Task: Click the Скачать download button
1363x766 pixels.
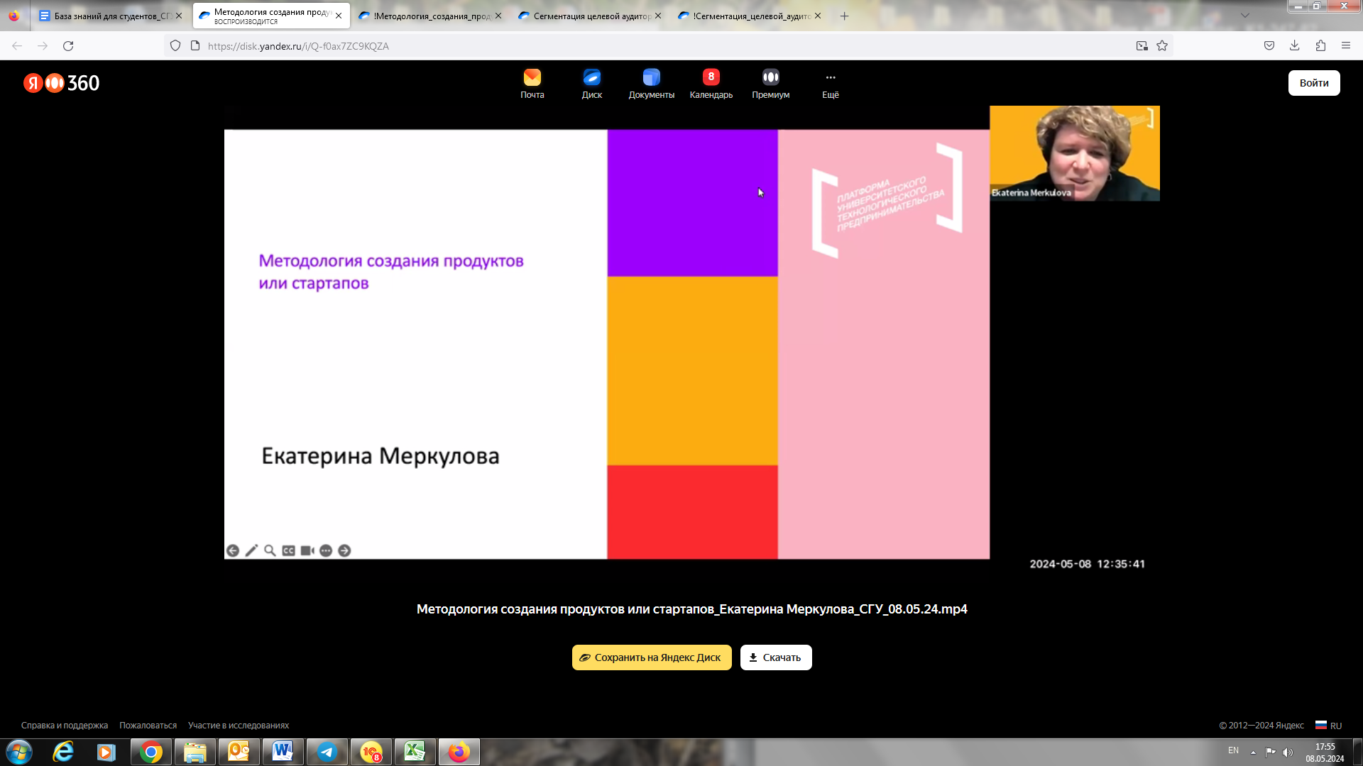Action: coord(775,657)
